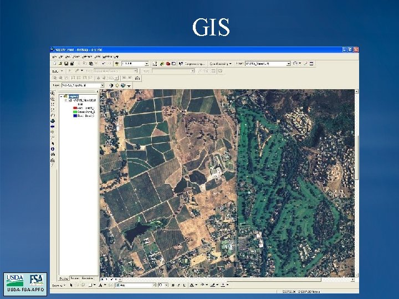Select the Select Elements arrow tool
This screenshot has height=299, width=399.
[x=53, y=143]
